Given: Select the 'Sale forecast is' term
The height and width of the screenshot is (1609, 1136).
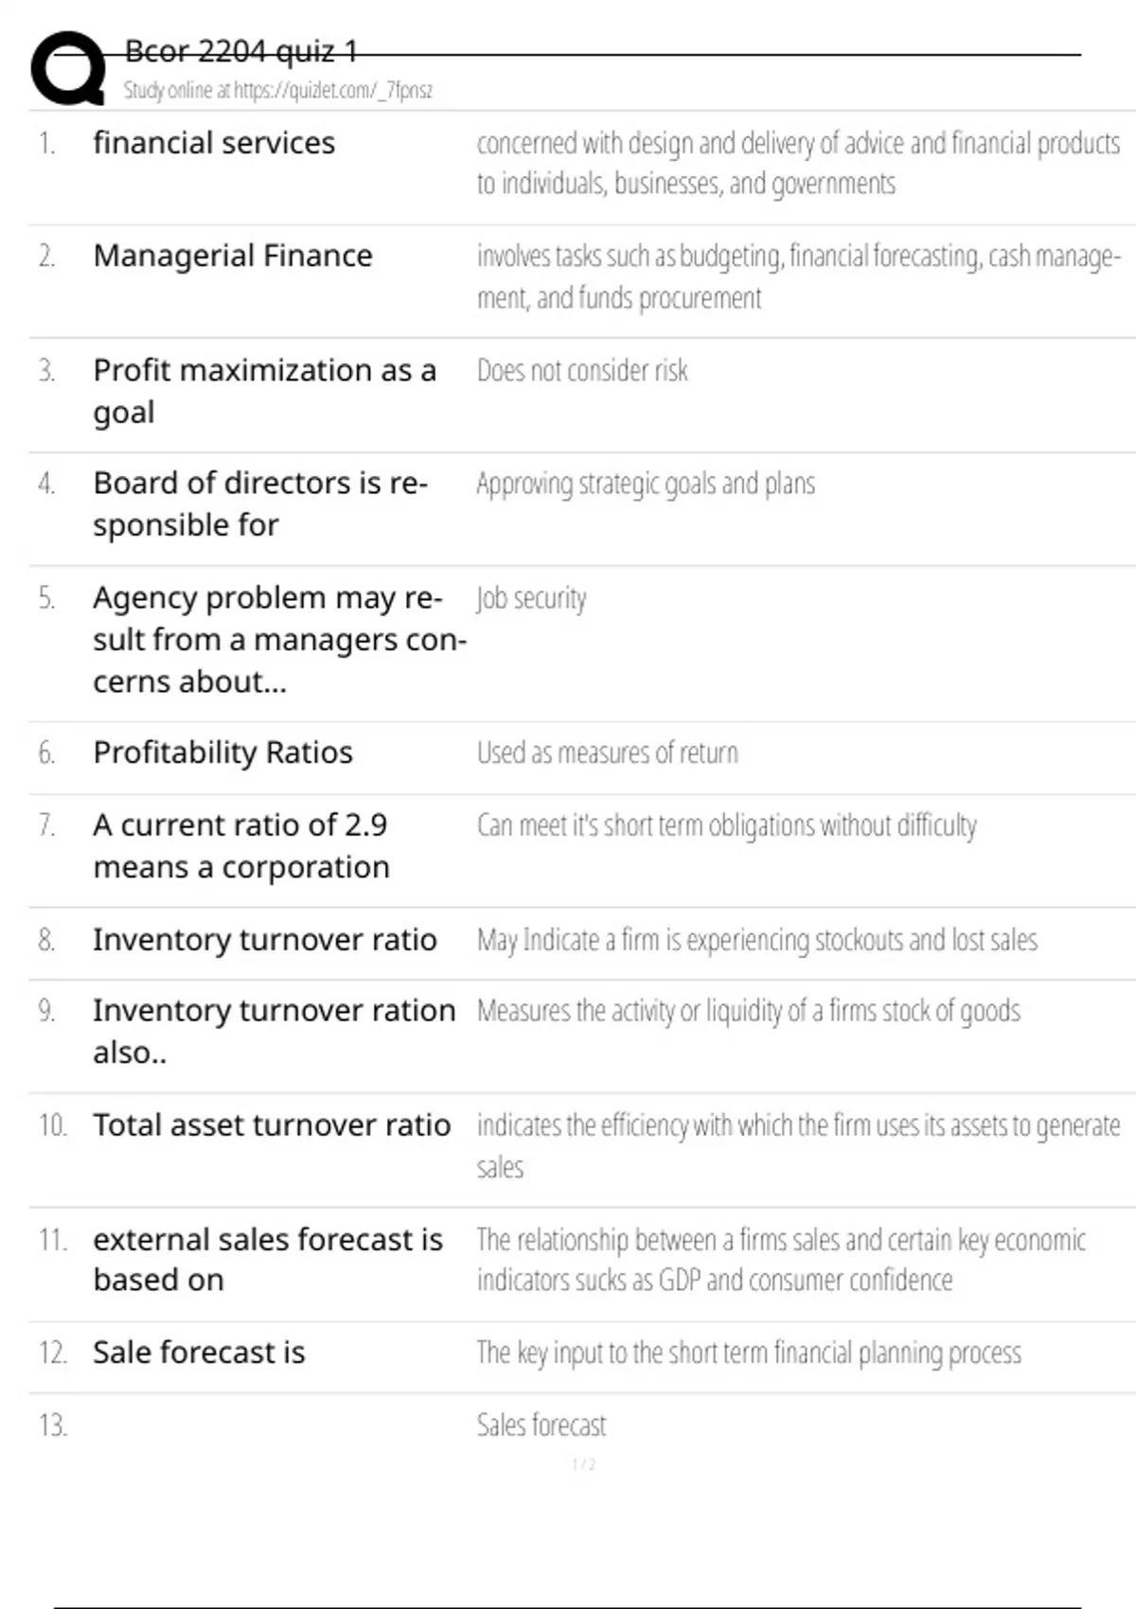Looking at the screenshot, I should coord(199,1353).
